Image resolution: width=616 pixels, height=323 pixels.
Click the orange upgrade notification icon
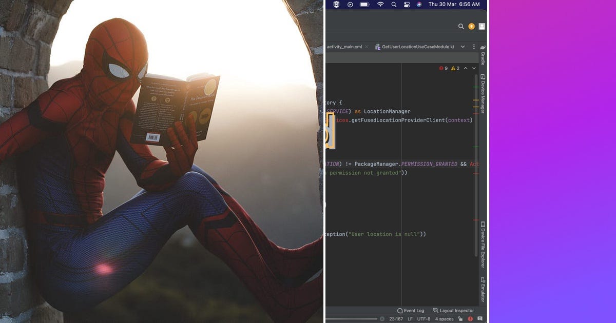tap(471, 26)
